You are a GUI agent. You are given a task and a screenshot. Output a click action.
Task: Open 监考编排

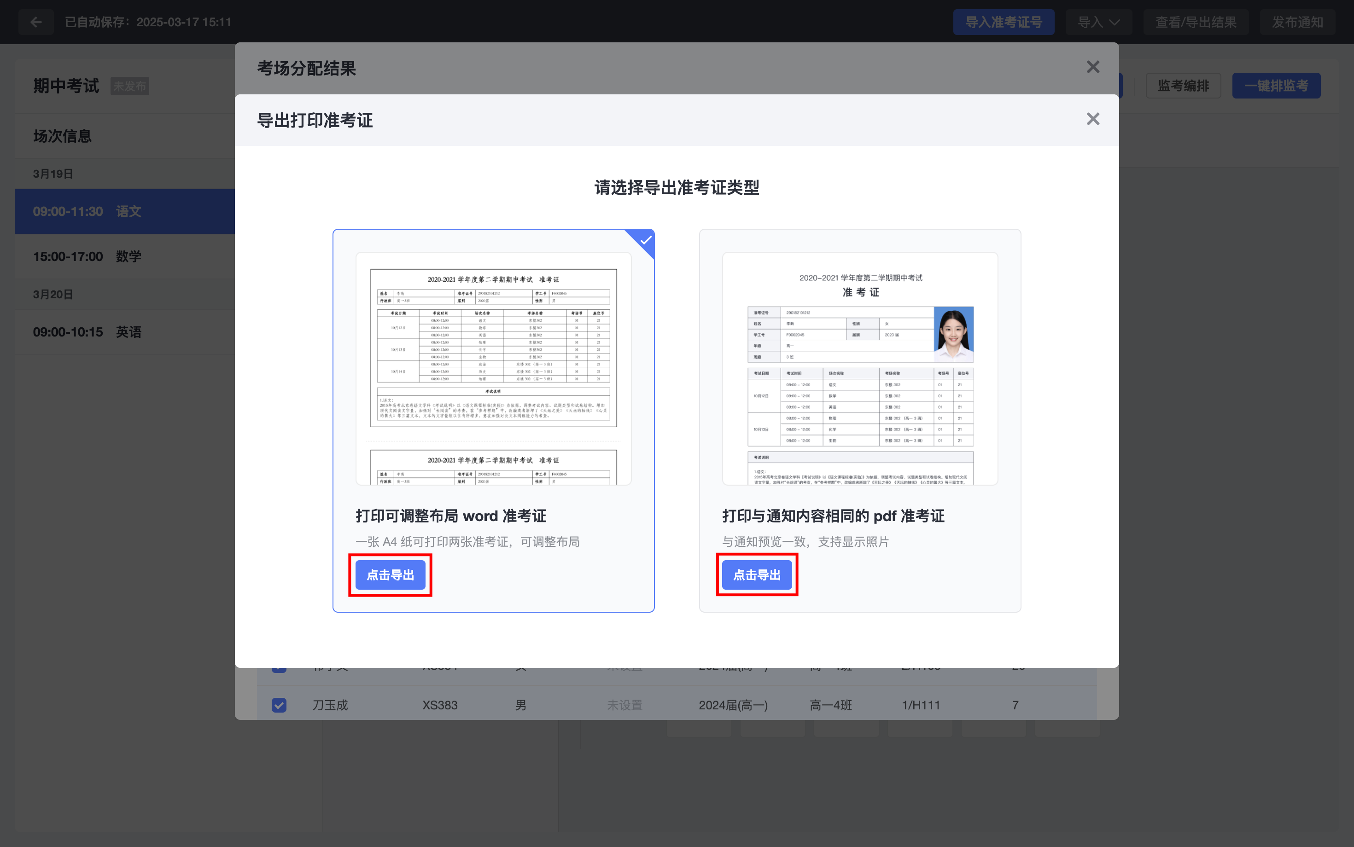[x=1183, y=86]
